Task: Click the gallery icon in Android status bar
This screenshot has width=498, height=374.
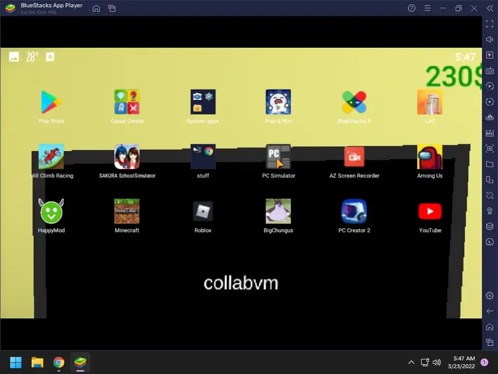Action: point(14,57)
